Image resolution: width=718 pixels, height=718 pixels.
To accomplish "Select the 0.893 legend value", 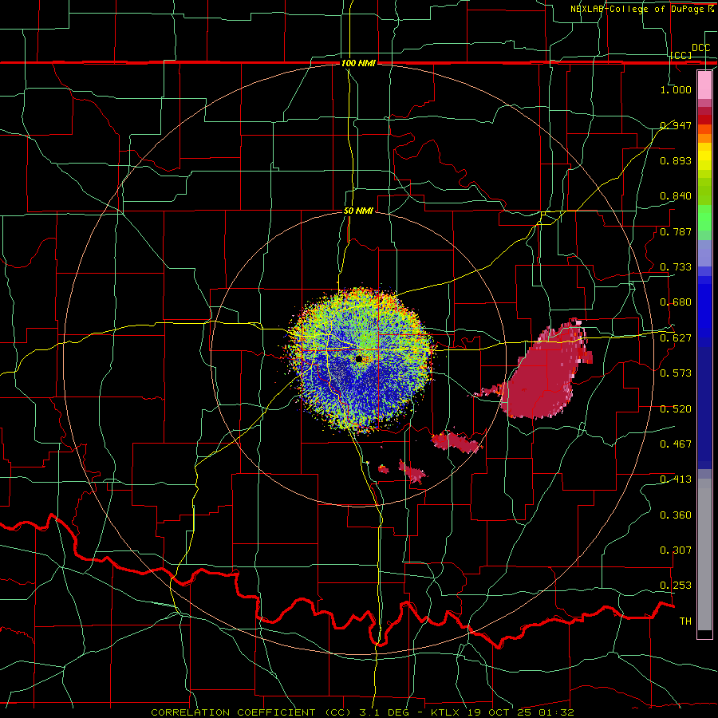I will coord(676,160).
